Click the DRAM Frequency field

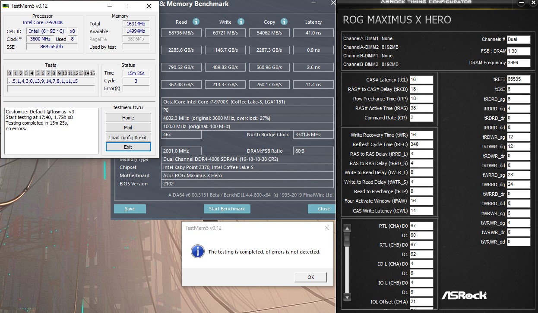519,63
